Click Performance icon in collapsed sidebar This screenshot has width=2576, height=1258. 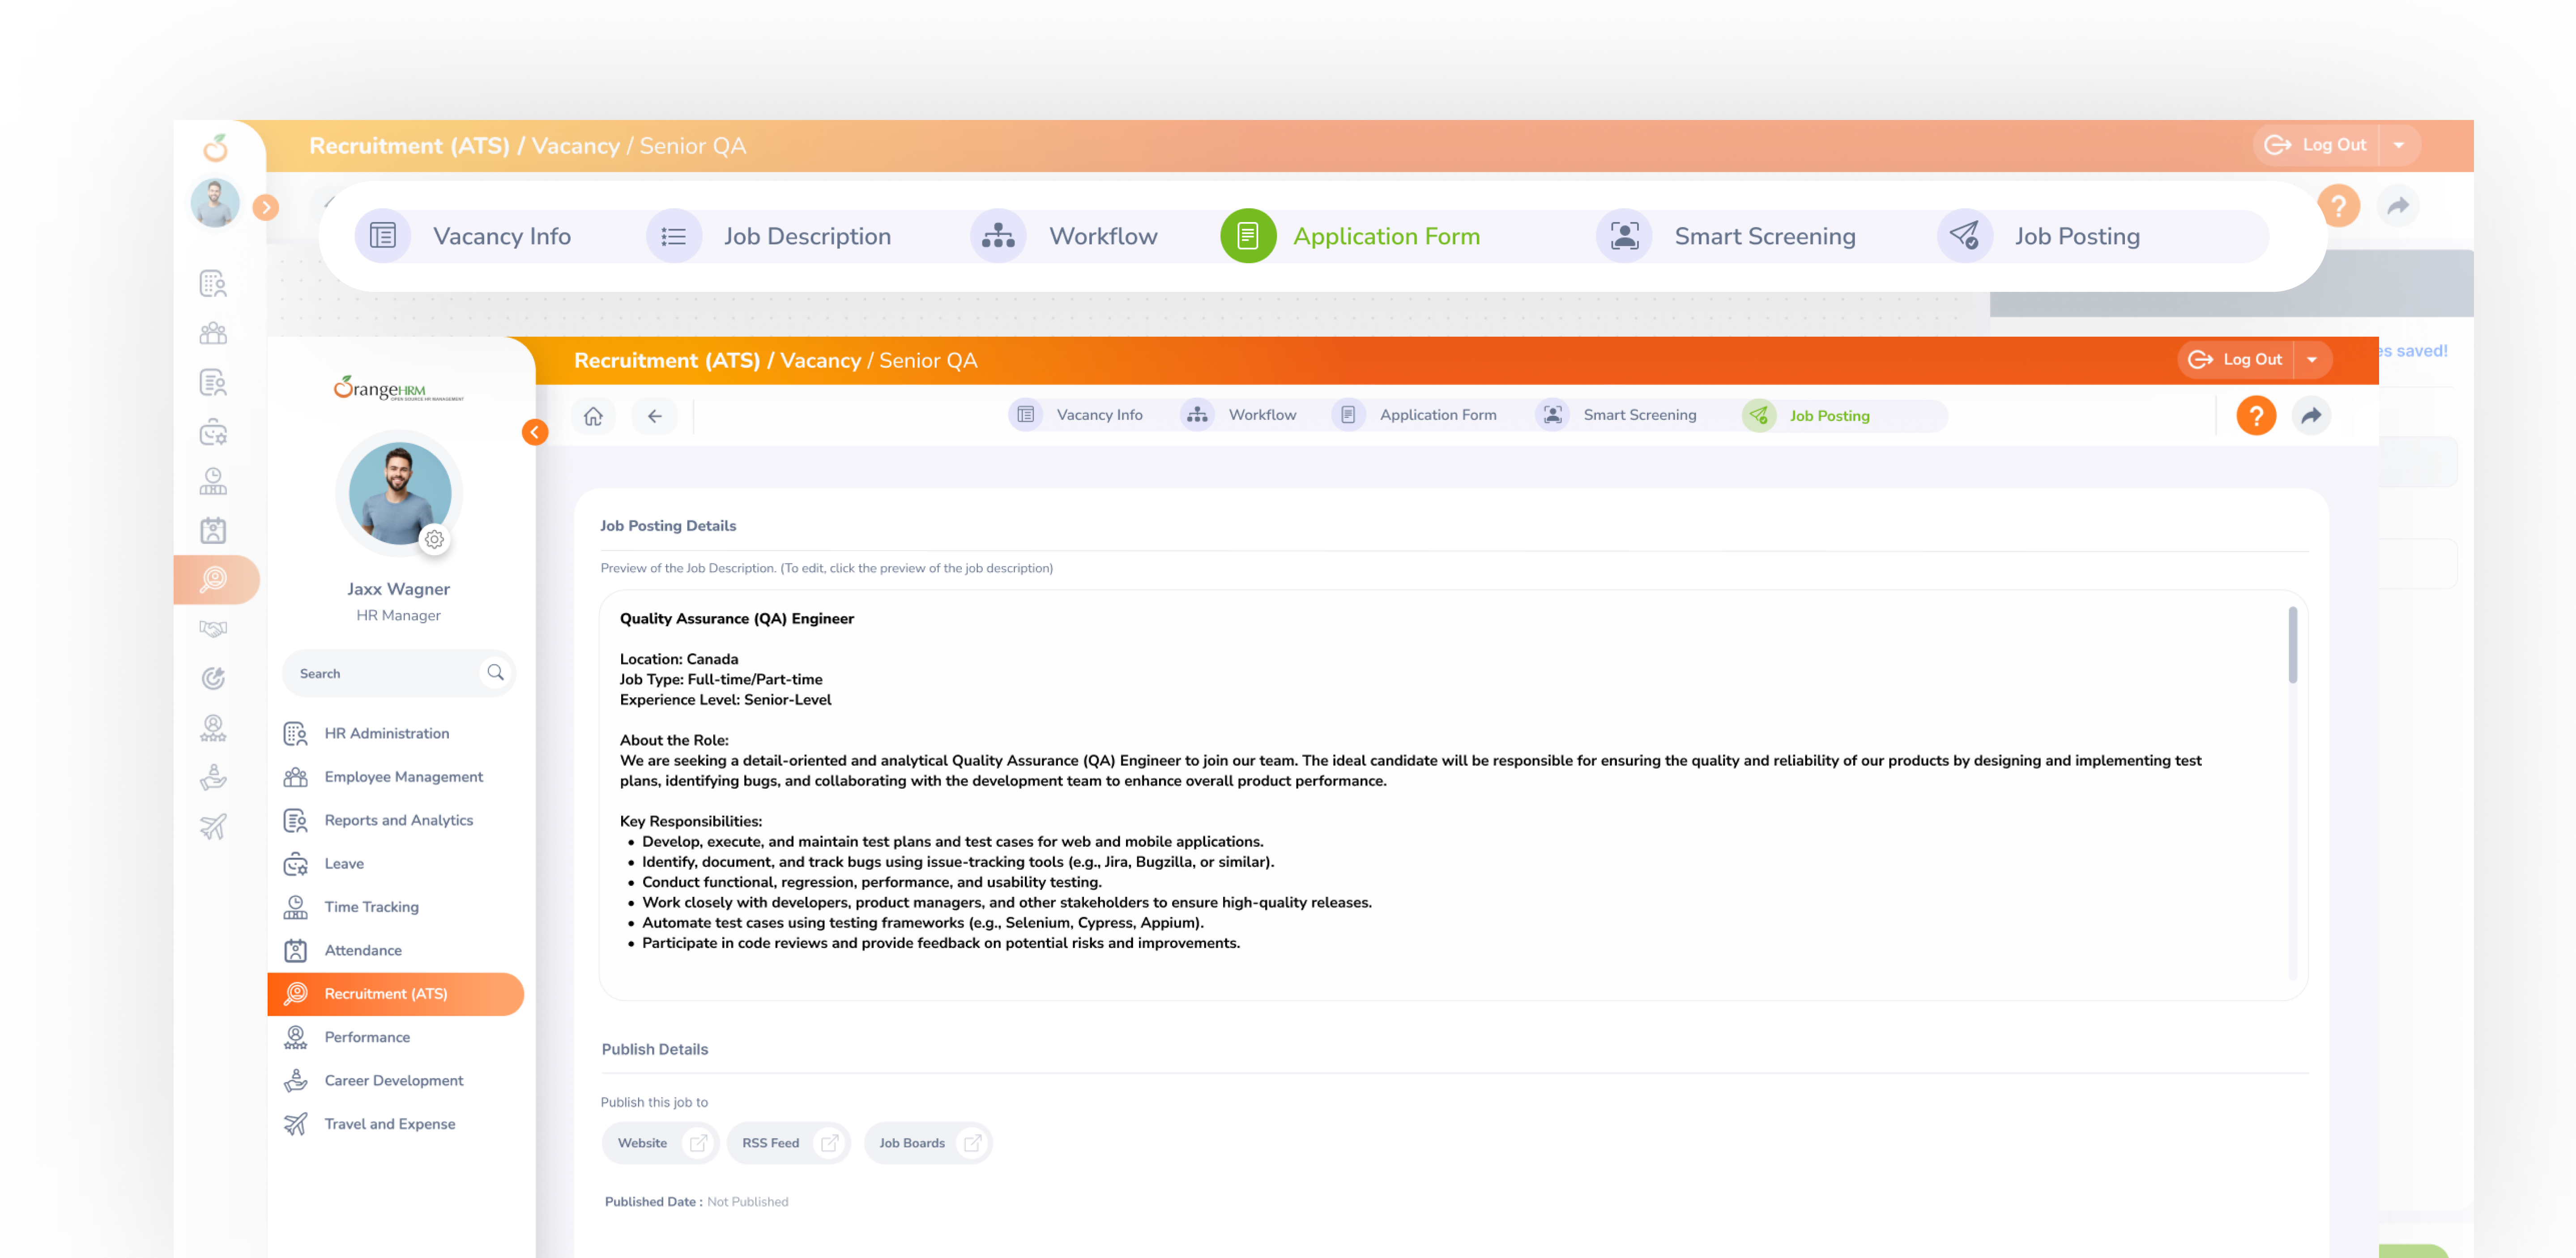(x=213, y=727)
